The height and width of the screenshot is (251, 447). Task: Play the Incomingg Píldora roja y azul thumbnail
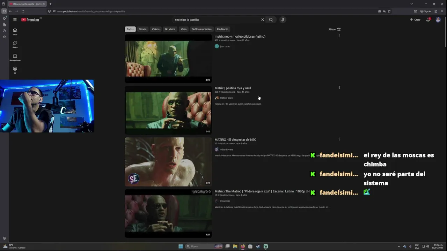(168, 213)
